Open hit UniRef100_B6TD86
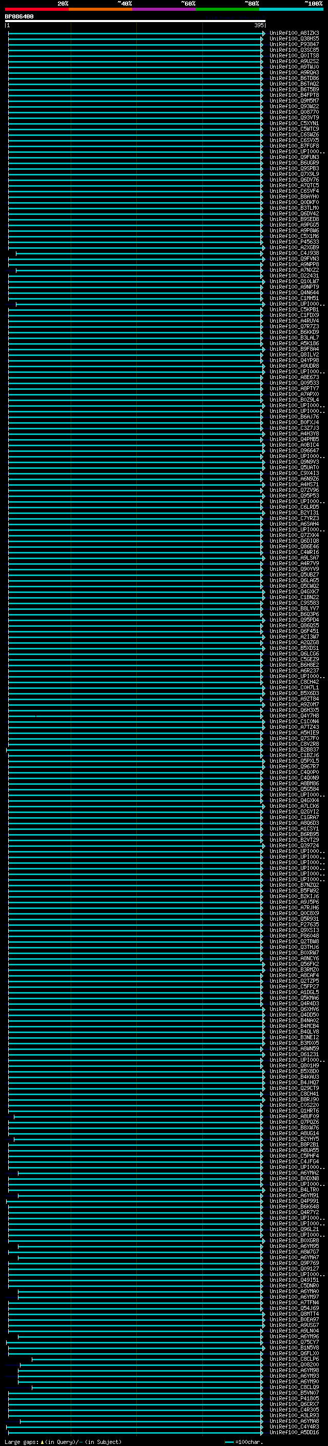328x1446 pixels. (x=294, y=78)
